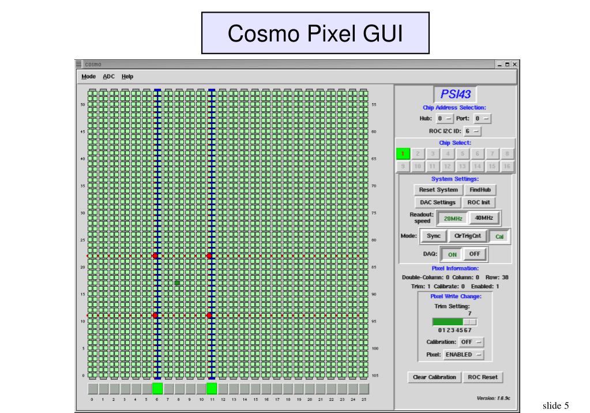Click the 'Chip Address Selection:' heading

(454, 108)
